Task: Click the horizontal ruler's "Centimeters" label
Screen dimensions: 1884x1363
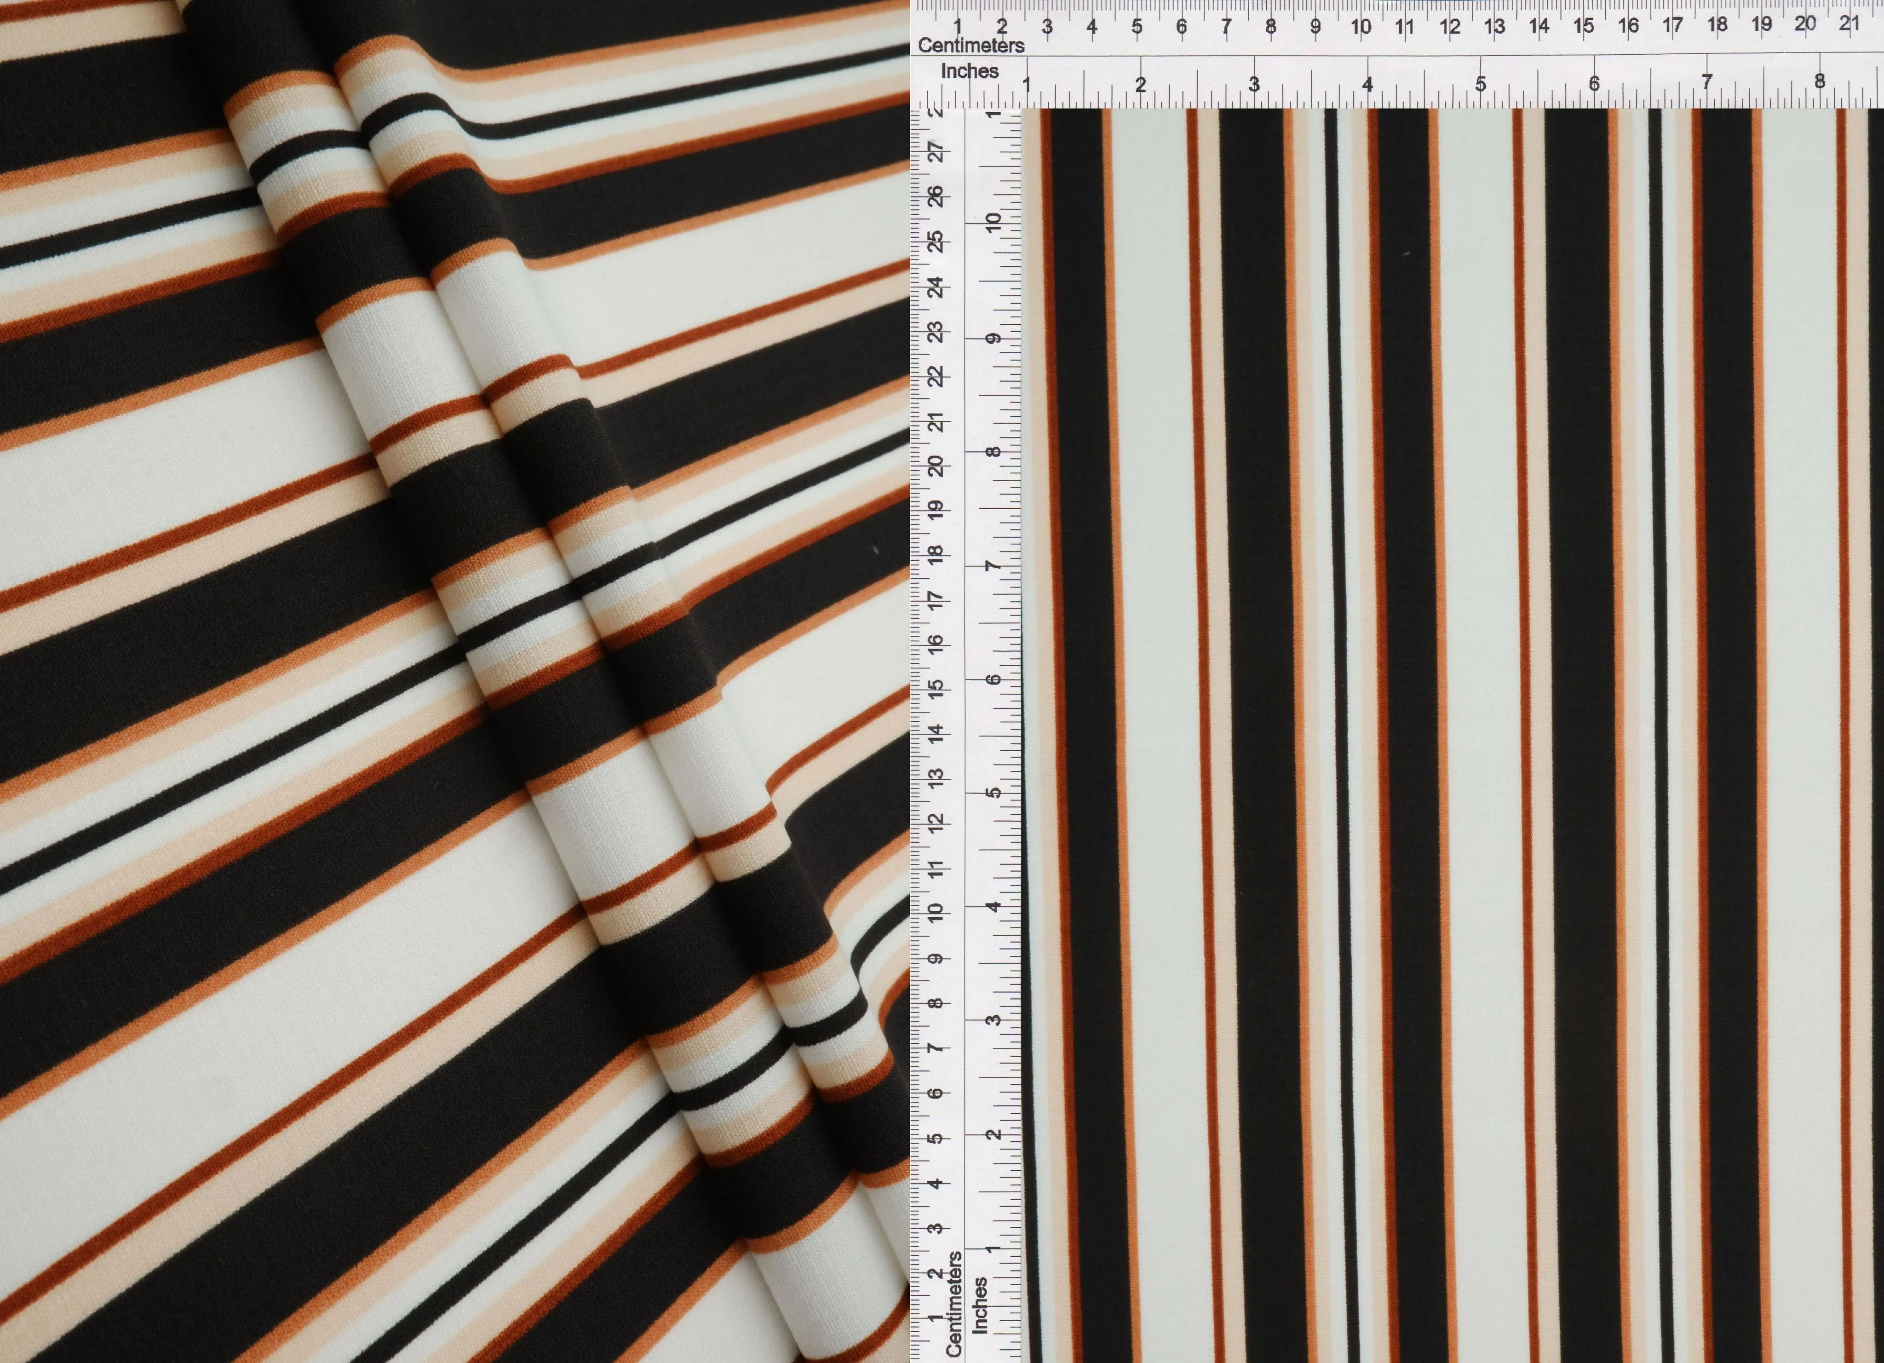Action: 971,46
